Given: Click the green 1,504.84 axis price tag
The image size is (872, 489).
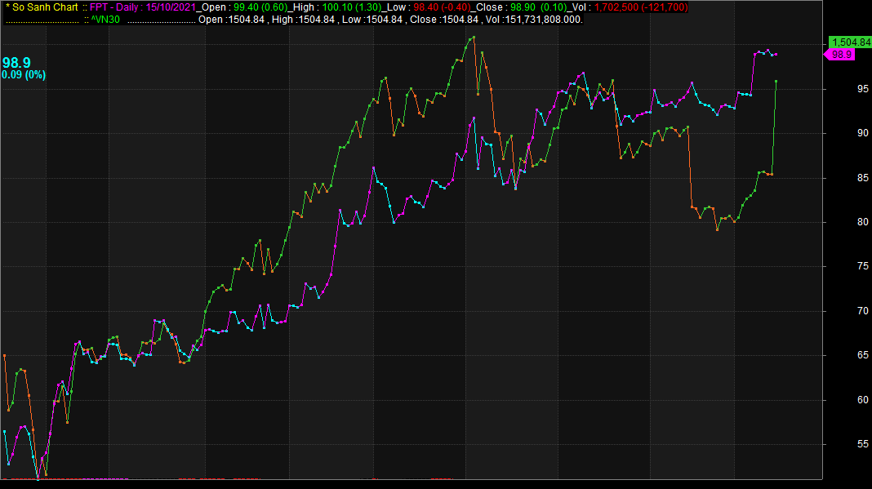Looking at the screenshot, I should tap(850, 42).
